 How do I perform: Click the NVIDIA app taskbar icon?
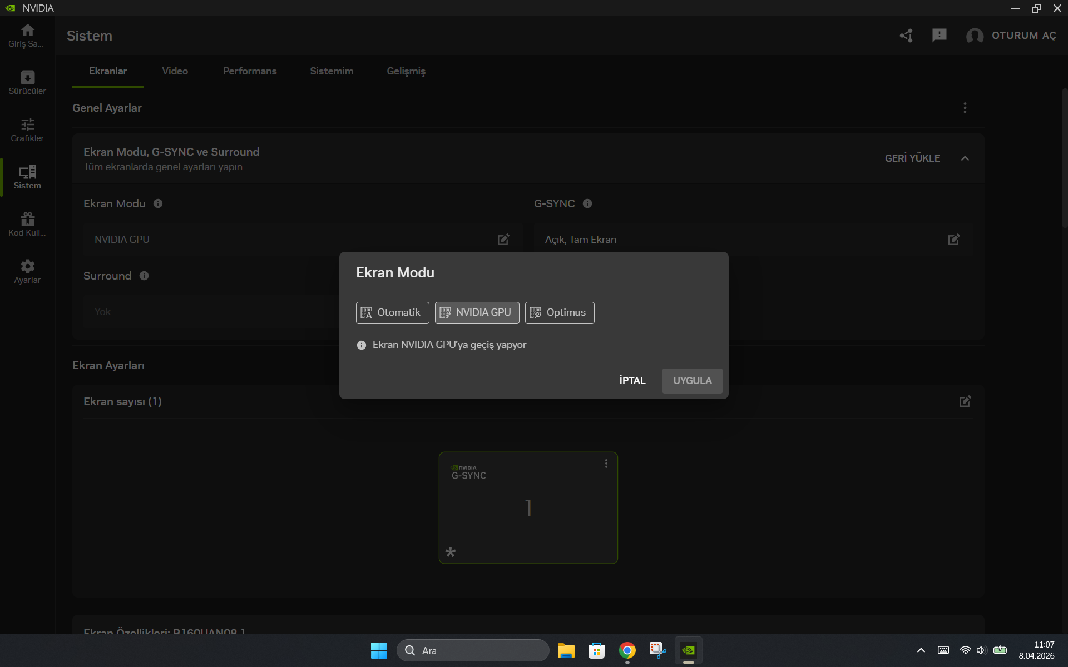(x=689, y=650)
